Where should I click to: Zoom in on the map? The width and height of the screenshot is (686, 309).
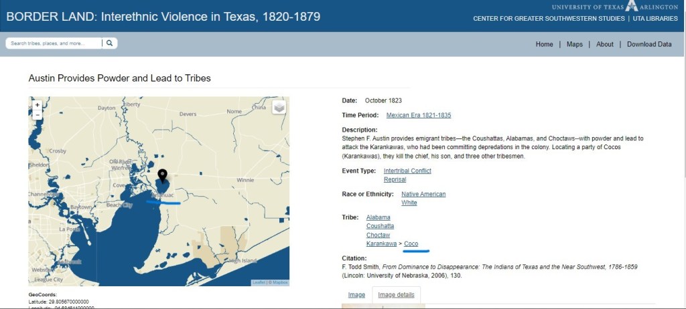click(37, 105)
